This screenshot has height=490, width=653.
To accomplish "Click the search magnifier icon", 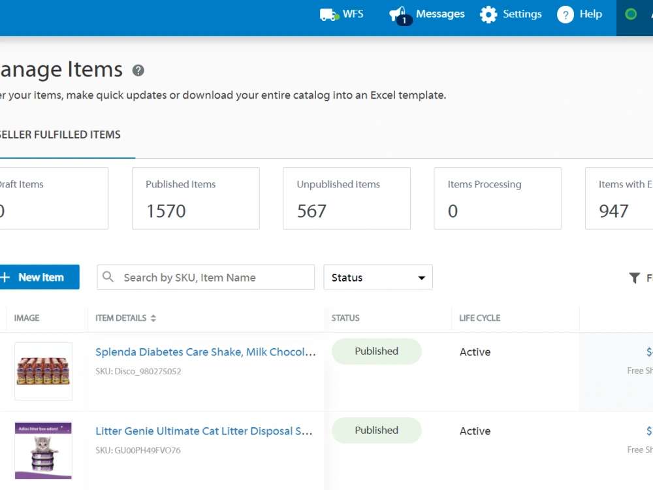I will coord(108,276).
